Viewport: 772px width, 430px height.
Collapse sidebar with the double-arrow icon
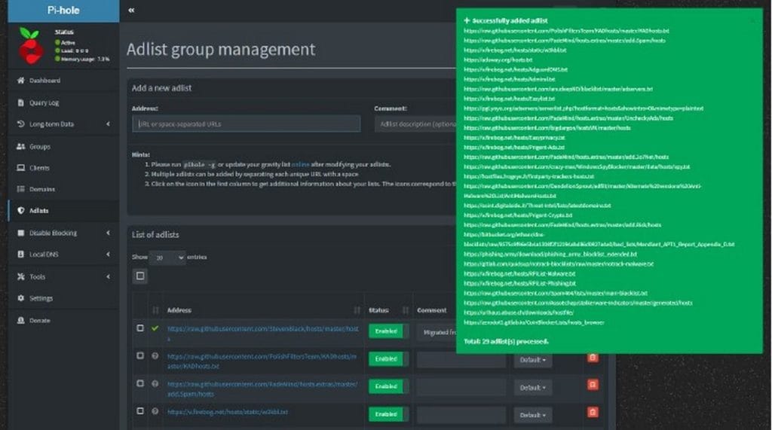tap(131, 10)
